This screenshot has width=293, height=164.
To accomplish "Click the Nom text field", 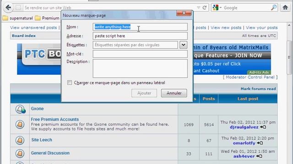I will (140, 27).
